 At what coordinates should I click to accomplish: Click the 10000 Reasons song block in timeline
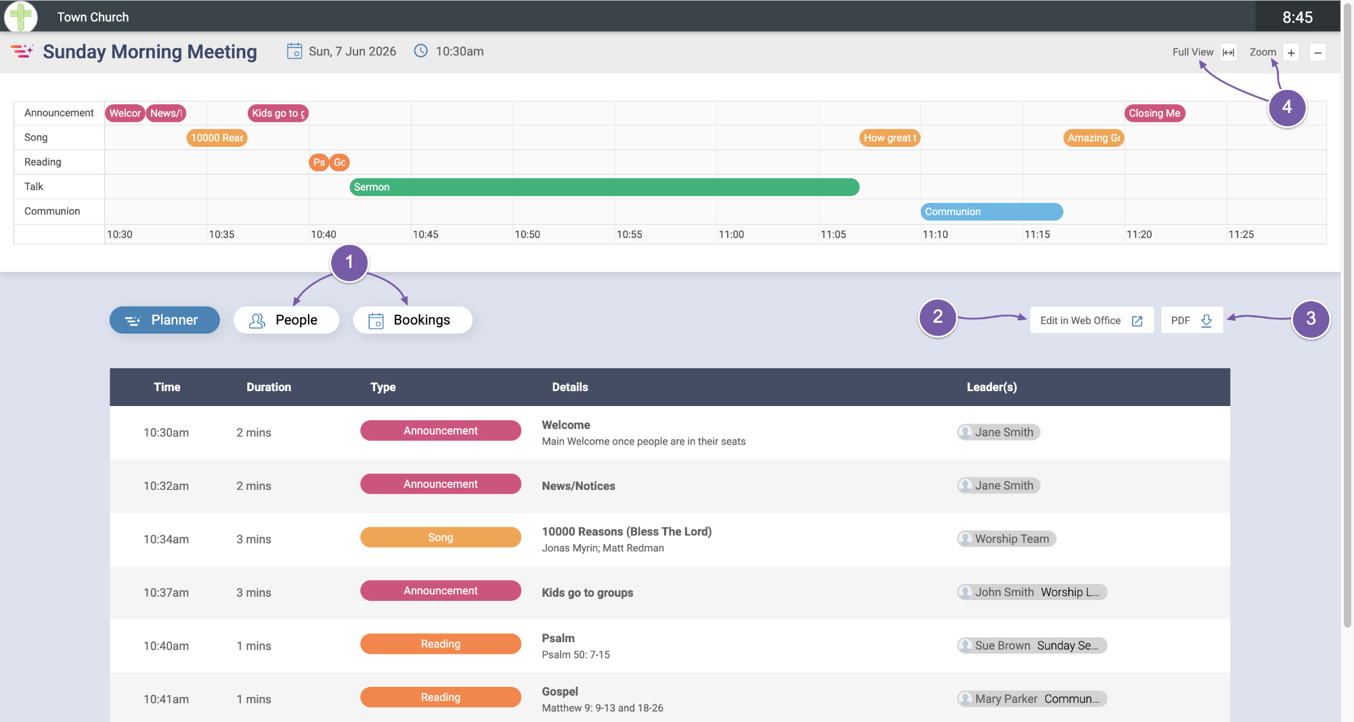click(217, 138)
